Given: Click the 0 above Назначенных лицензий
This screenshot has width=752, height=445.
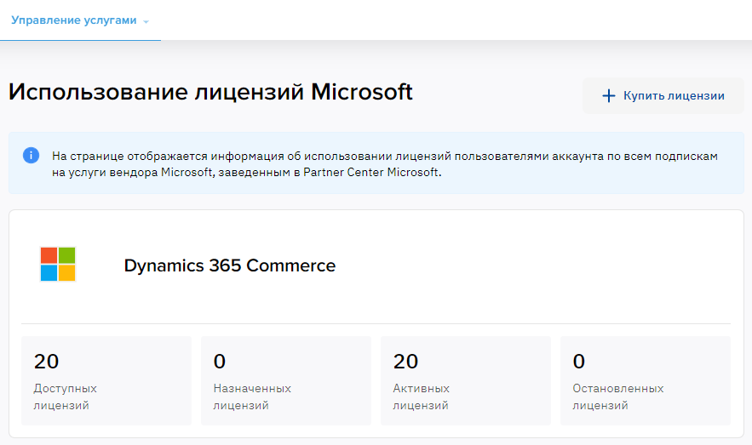Looking at the screenshot, I should pyautogui.click(x=220, y=361).
